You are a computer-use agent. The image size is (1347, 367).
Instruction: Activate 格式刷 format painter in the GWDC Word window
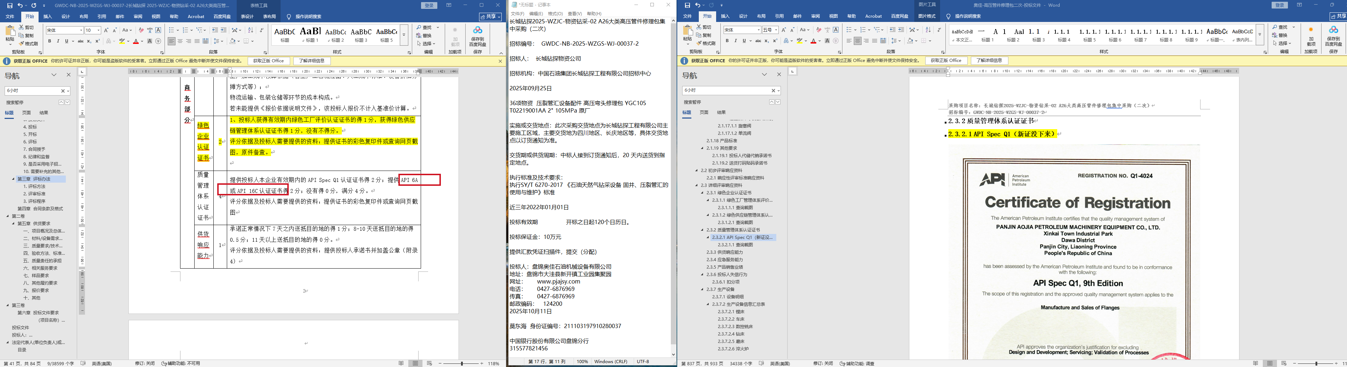tap(29, 44)
